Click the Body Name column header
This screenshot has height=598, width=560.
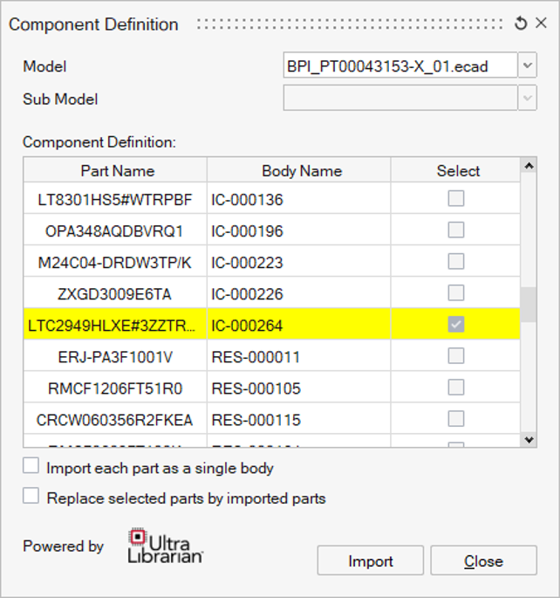pos(301,171)
